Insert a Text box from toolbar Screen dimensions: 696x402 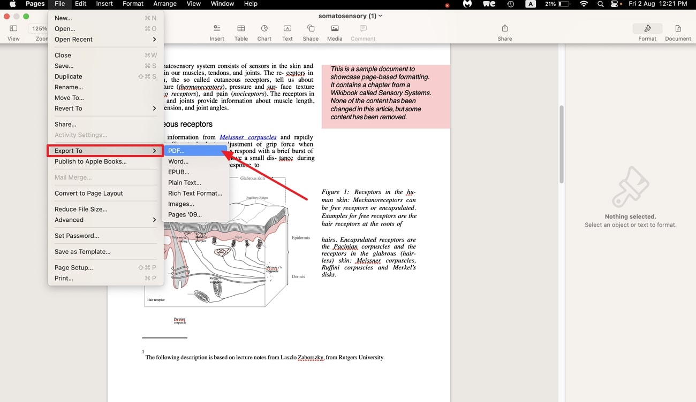(288, 28)
